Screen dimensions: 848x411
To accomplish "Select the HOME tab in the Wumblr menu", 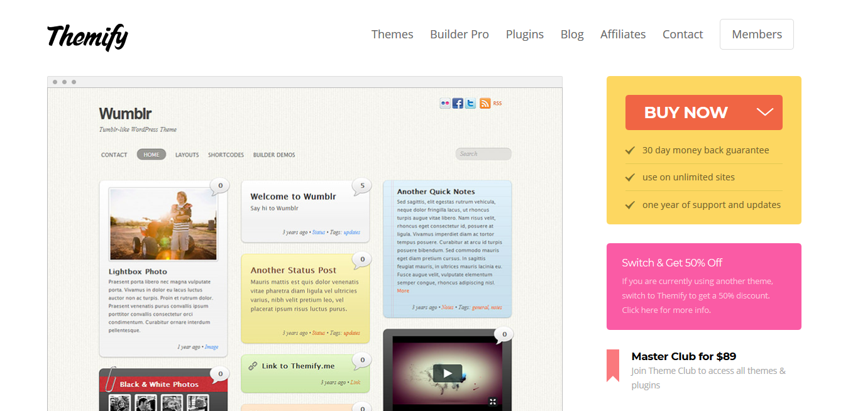I will (151, 155).
